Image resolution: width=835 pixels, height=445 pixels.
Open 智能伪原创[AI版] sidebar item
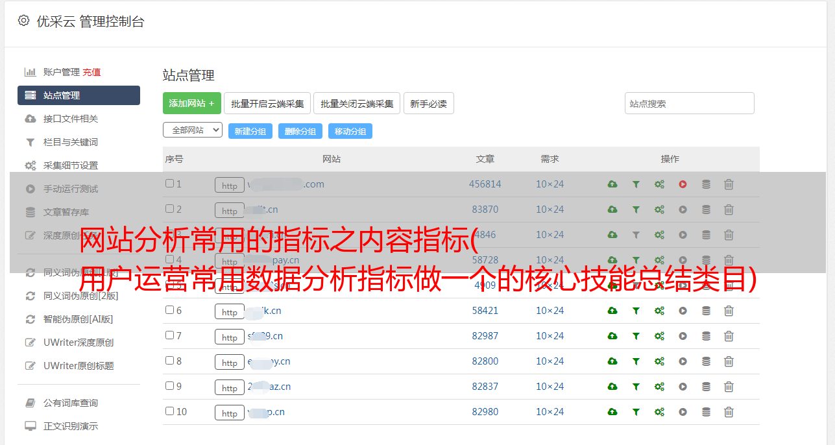tap(79, 319)
